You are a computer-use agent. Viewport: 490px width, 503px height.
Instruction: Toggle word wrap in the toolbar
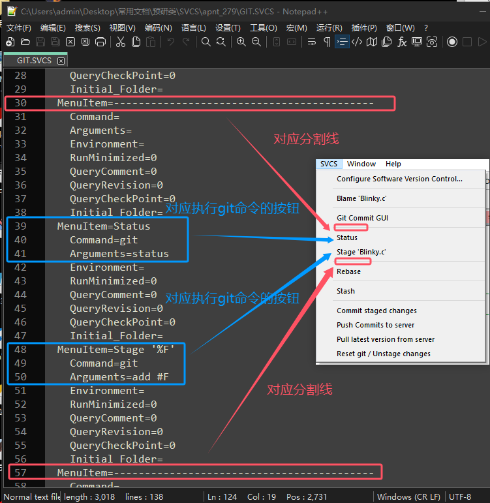[311, 42]
